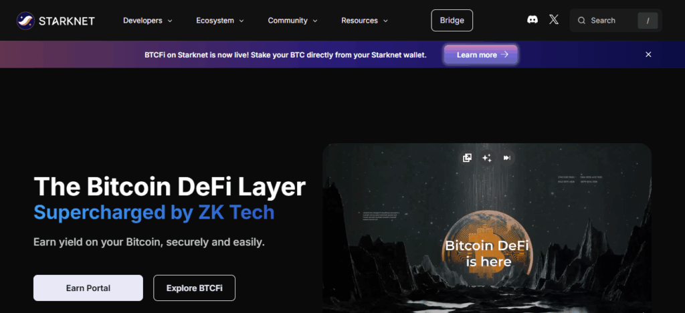685x313 pixels.
Task: Open the Bridge button
Action: click(452, 21)
